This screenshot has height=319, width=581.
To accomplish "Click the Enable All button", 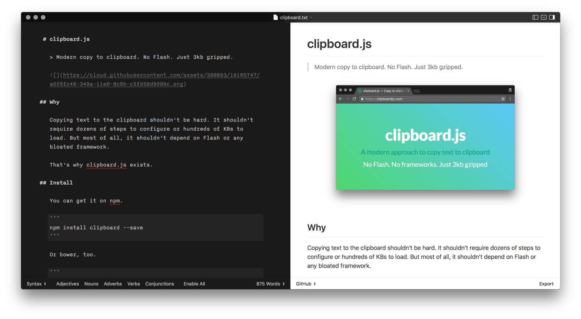I will click(194, 284).
